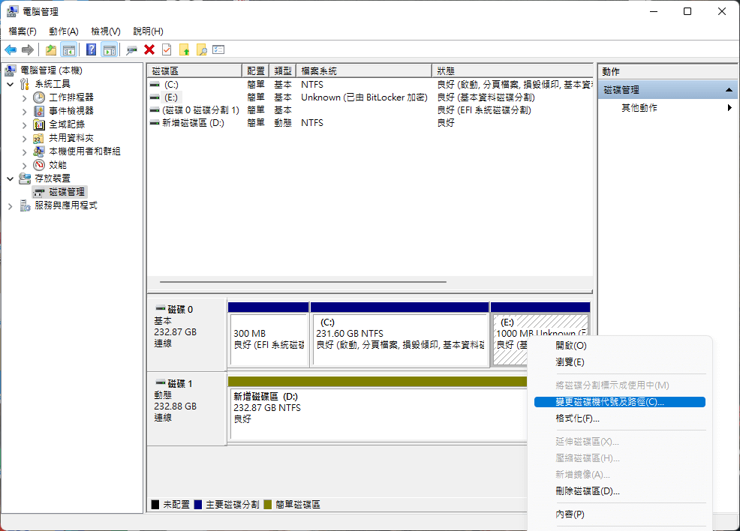The image size is (740, 531).
Task: Select 刪除磁碟區(D)... in the context menu
Action: point(587,491)
